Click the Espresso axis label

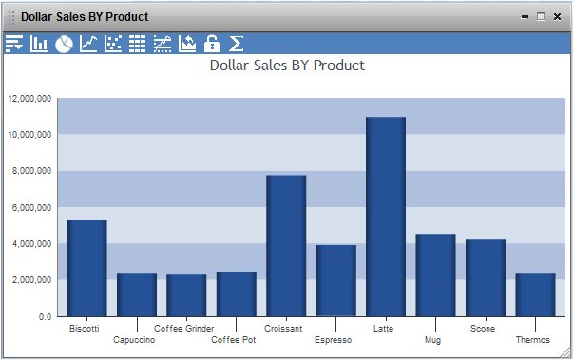pyautogui.click(x=334, y=340)
